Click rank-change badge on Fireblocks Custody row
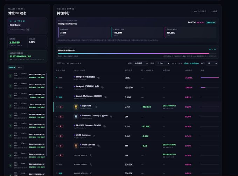Screen dimensions: 238x176 (61, 117)
